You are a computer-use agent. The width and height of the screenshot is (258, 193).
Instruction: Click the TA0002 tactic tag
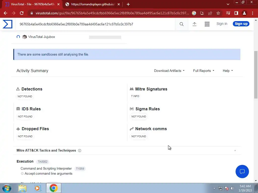click(43, 162)
